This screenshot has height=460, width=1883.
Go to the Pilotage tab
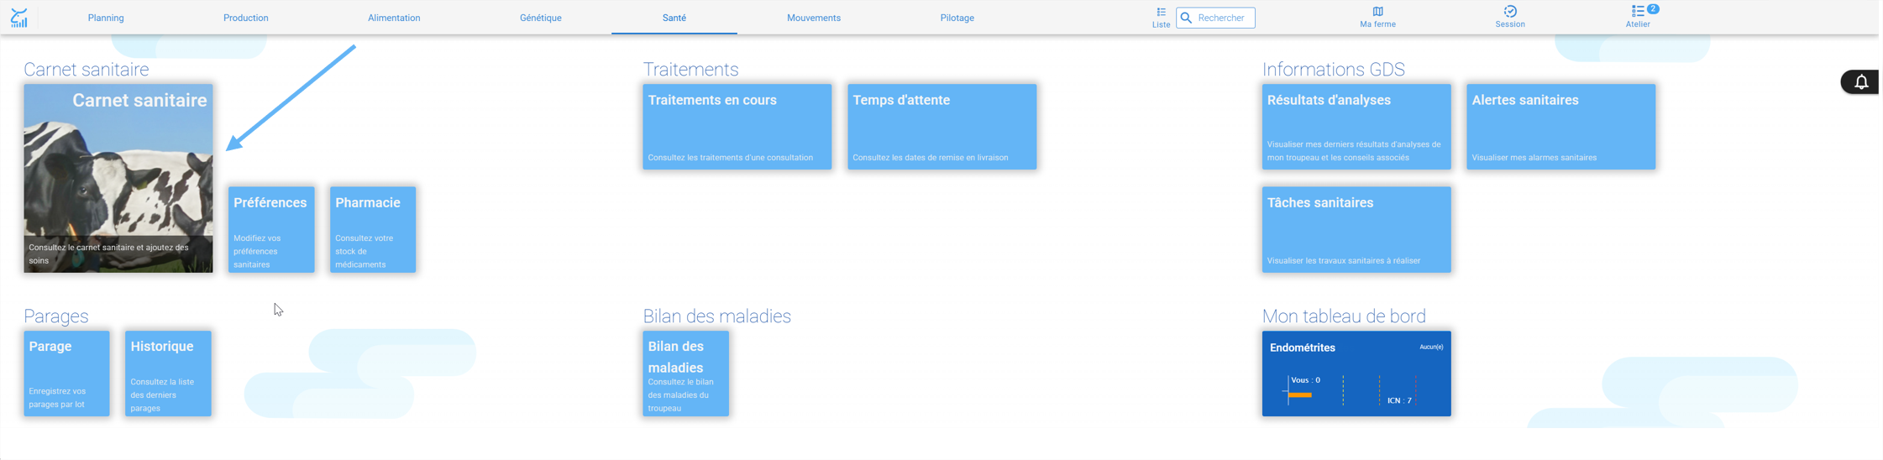pos(957,18)
